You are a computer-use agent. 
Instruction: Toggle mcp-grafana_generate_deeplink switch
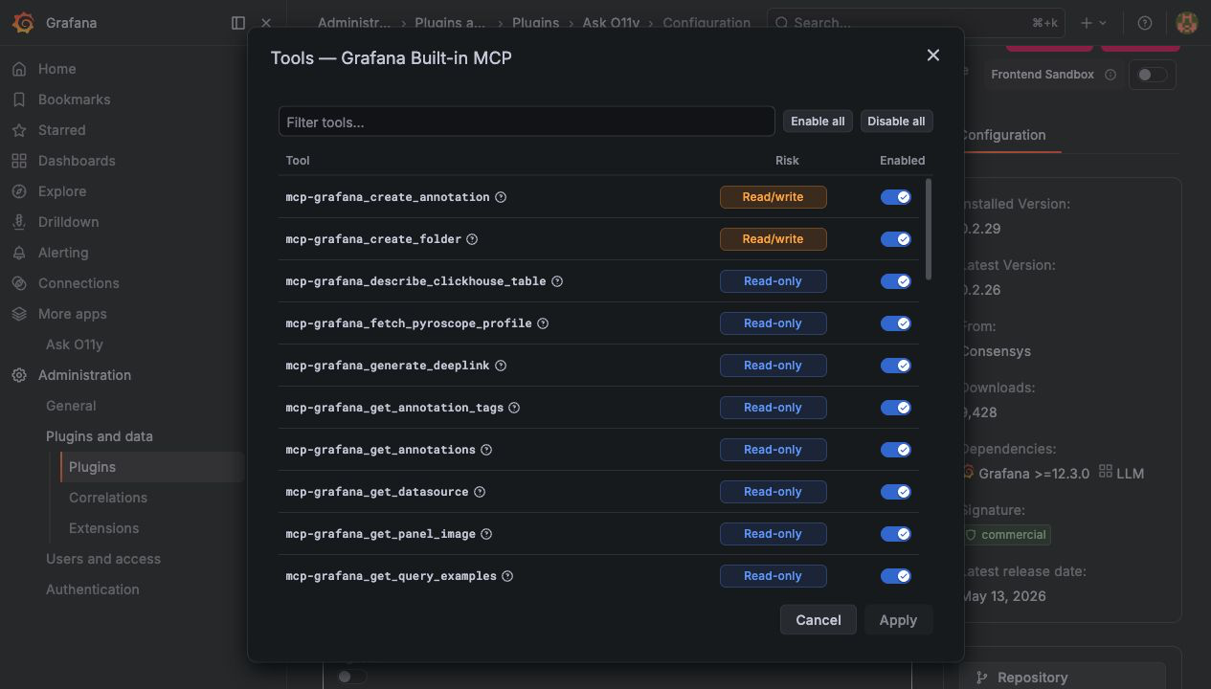(896, 366)
